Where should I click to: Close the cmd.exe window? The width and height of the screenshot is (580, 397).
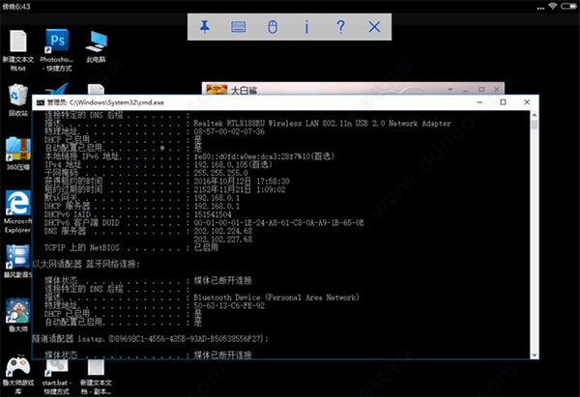(527, 102)
